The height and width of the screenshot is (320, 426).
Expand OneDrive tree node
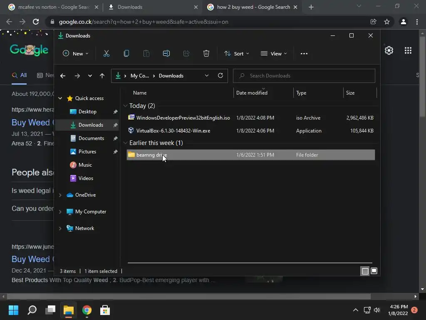coord(60,195)
